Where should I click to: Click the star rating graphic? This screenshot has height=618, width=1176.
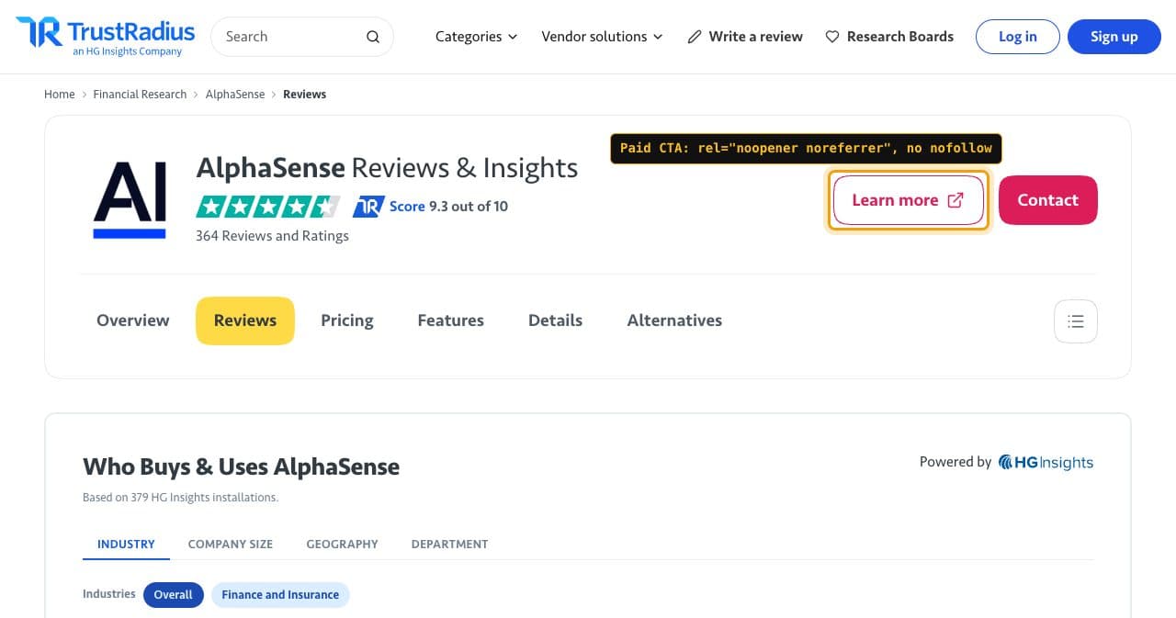268,207
